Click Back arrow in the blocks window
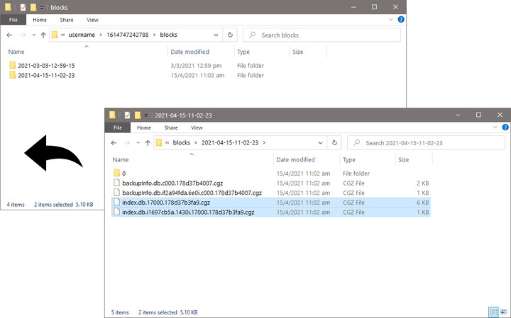The height and width of the screenshot is (318, 511). coord(9,35)
